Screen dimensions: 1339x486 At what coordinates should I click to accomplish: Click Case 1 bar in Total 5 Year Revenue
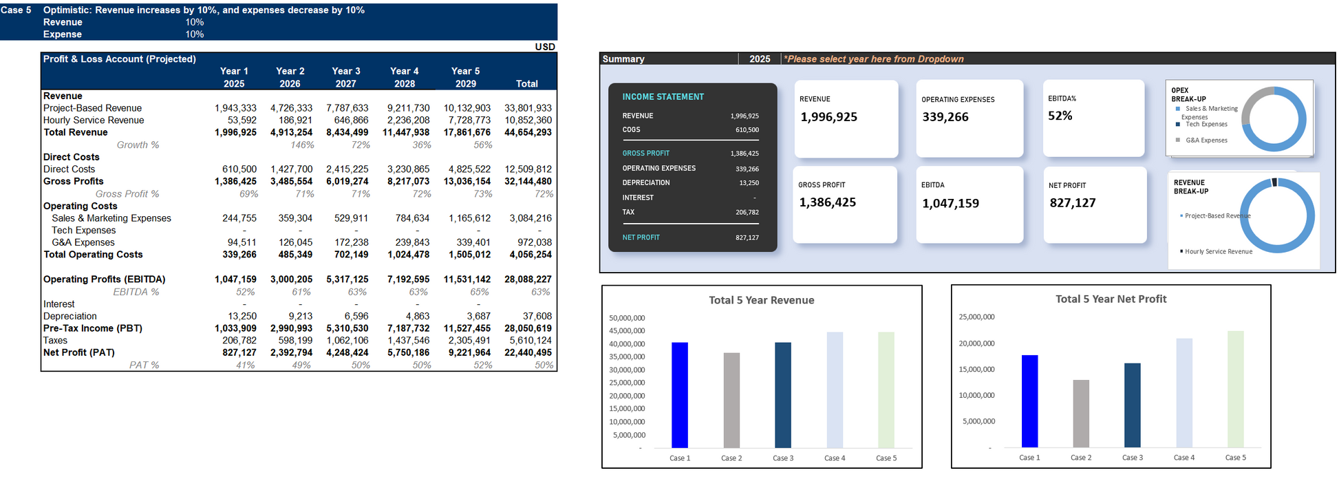point(679,395)
